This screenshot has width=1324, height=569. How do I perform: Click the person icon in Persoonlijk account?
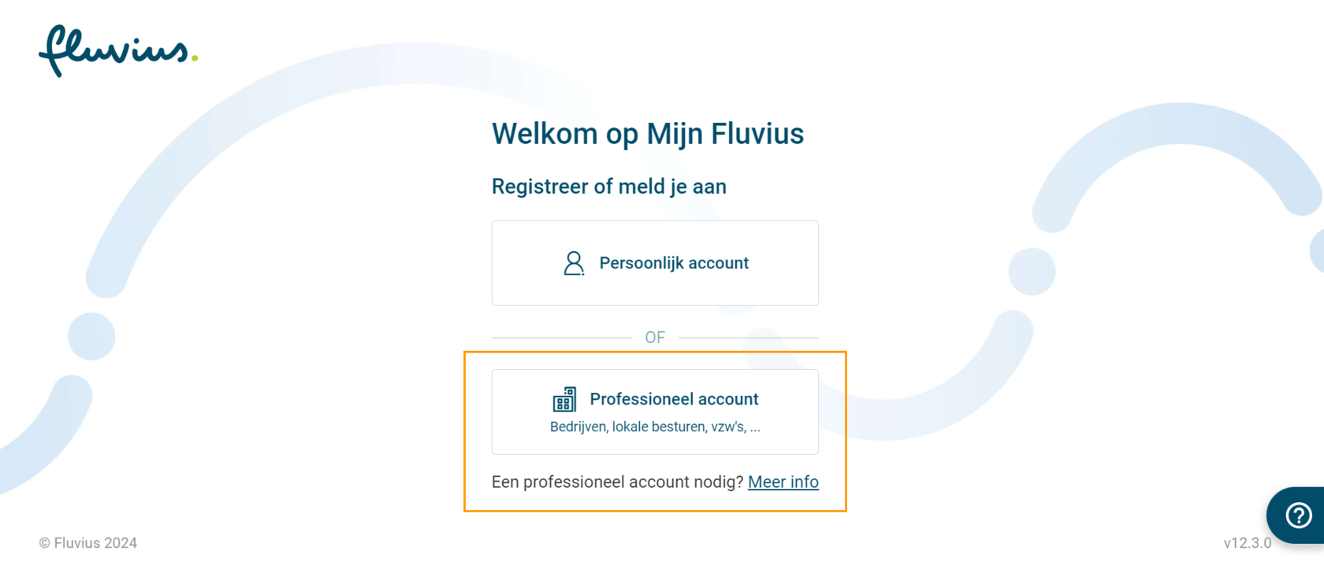pyautogui.click(x=574, y=263)
